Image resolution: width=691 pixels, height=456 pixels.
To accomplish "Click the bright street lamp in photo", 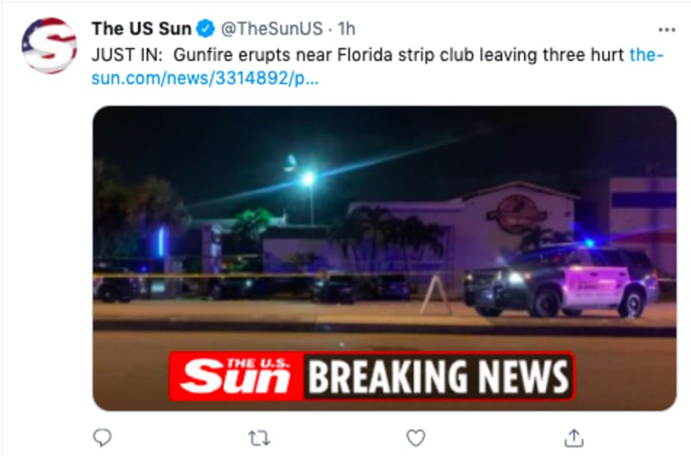I will 308,179.
